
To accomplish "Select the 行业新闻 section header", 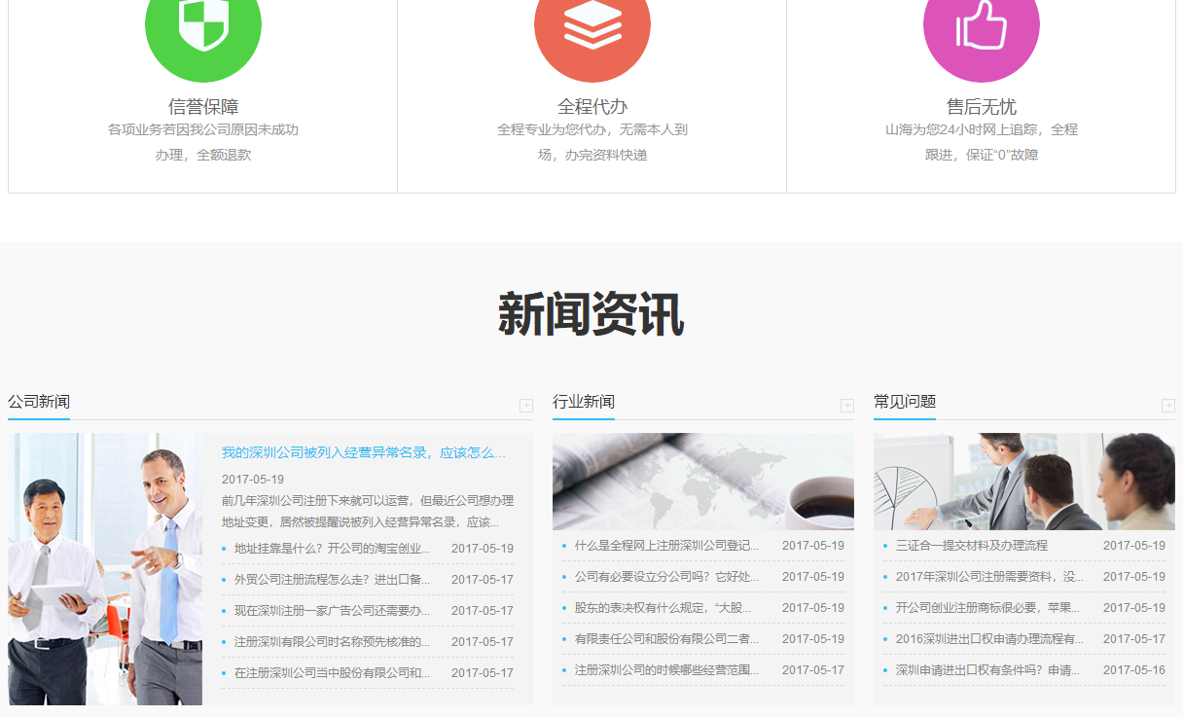I will pos(585,401).
